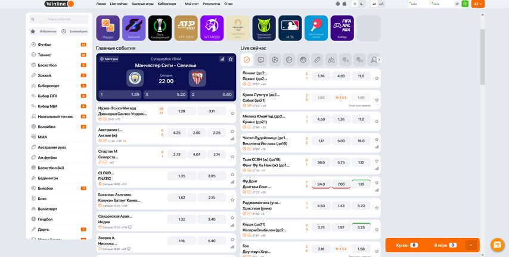Add Манчестер Сити – Севилья to favorites
The image size is (509, 257).
tap(231, 59)
